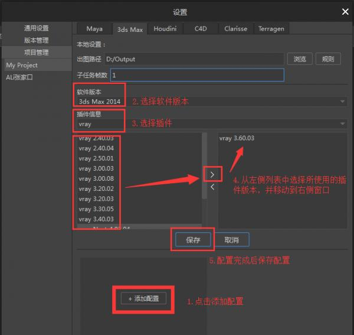Select My Project in the project list

coord(38,66)
